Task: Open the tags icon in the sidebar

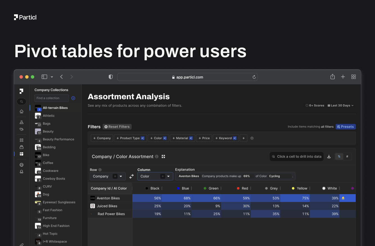Action: tap(21, 129)
